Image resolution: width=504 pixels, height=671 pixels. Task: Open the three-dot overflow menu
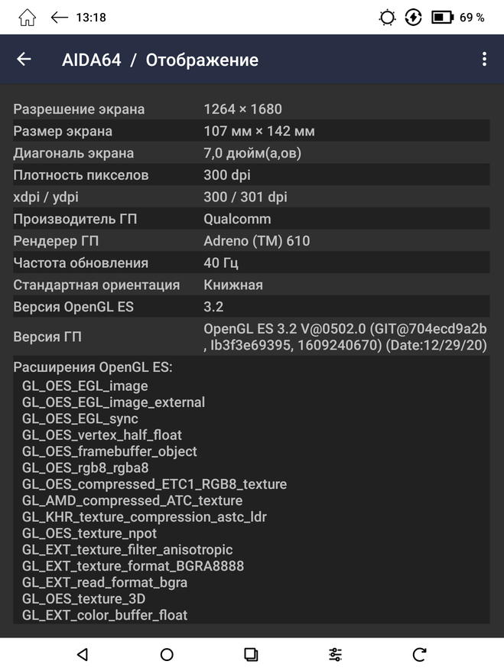coord(484,60)
